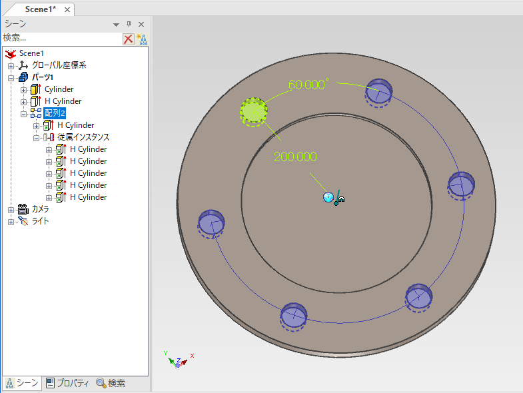Collapse the 配列2 tree node
Viewport: 523px width, 393px height.
(23, 113)
